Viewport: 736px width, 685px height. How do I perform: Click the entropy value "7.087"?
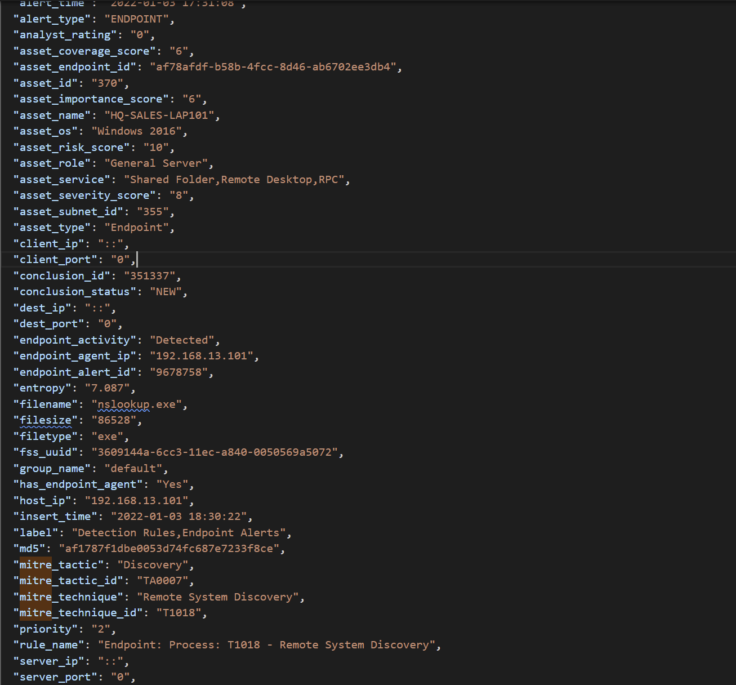pyautogui.click(x=107, y=388)
